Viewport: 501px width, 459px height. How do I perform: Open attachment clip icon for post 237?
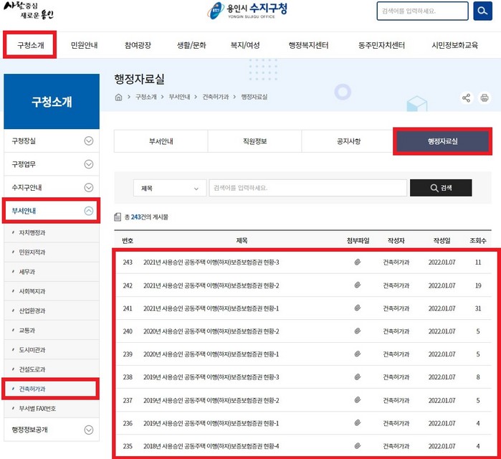(357, 400)
